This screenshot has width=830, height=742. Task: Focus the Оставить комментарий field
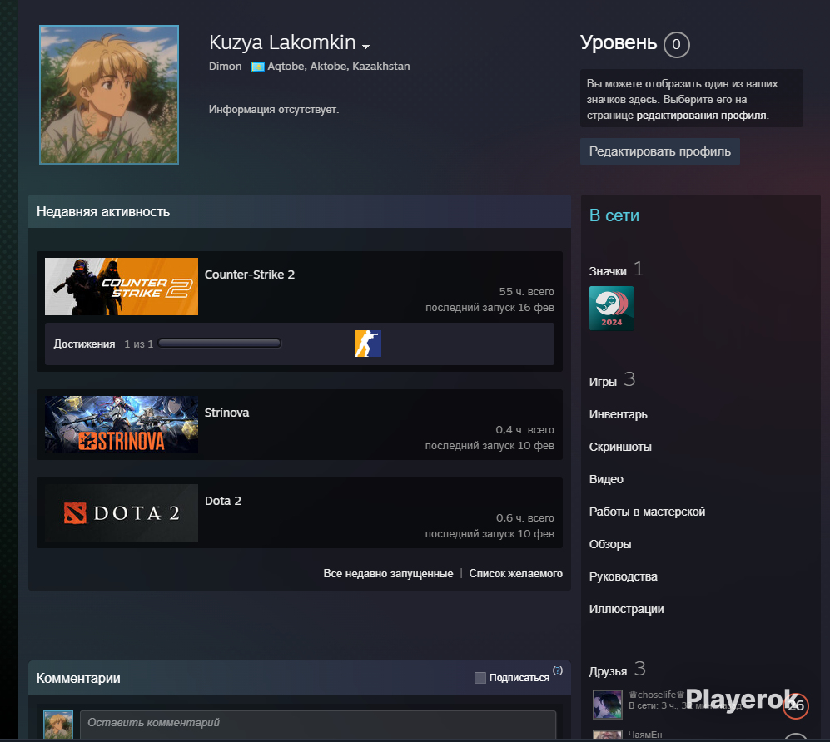click(318, 724)
